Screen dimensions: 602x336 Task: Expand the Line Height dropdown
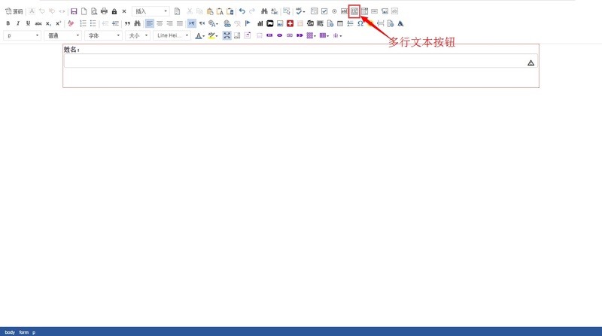pyautogui.click(x=172, y=35)
